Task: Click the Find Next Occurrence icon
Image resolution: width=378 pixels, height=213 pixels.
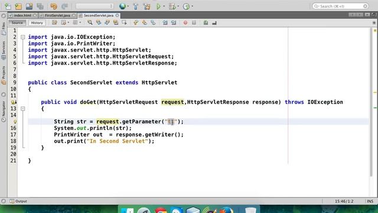Action: (x=107, y=22)
